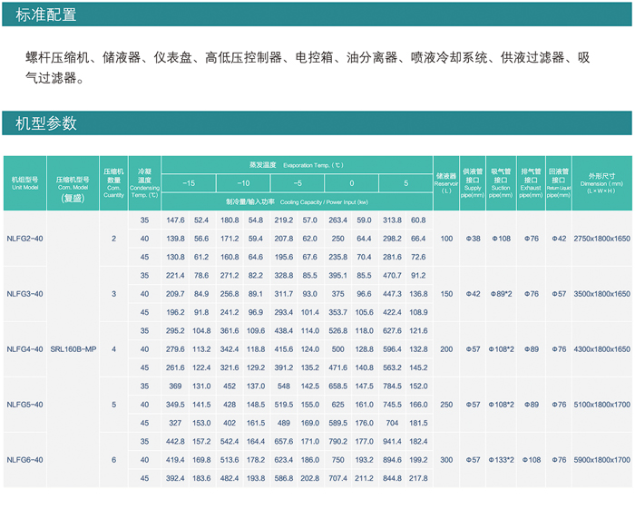Select the 排气管接口 Exhaust pipe header
This screenshot has width=635, height=509.
(x=531, y=182)
